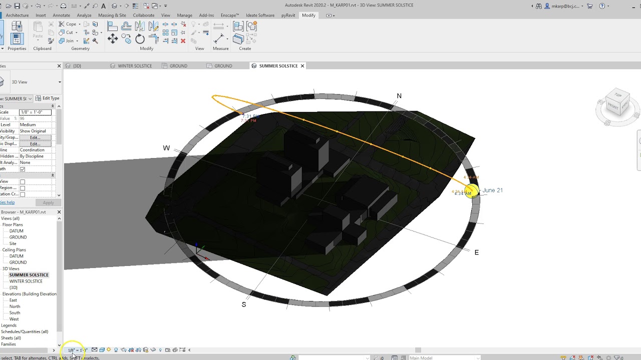The width and height of the screenshot is (641, 360).
Task: Select the Copy tool in Modify panel
Action: (x=126, y=39)
